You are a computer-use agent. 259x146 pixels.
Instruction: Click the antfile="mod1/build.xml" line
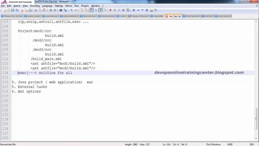(63, 64)
